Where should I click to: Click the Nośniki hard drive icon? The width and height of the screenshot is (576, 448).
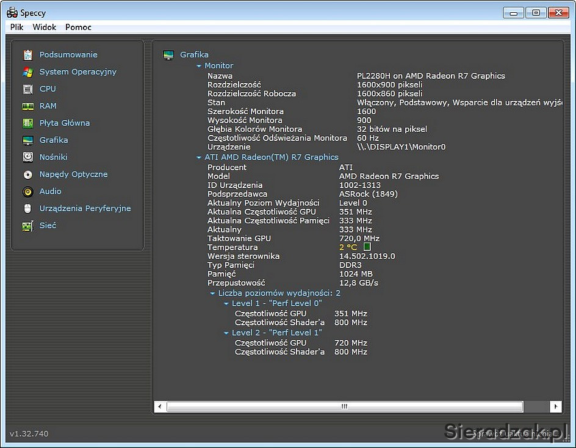28,157
